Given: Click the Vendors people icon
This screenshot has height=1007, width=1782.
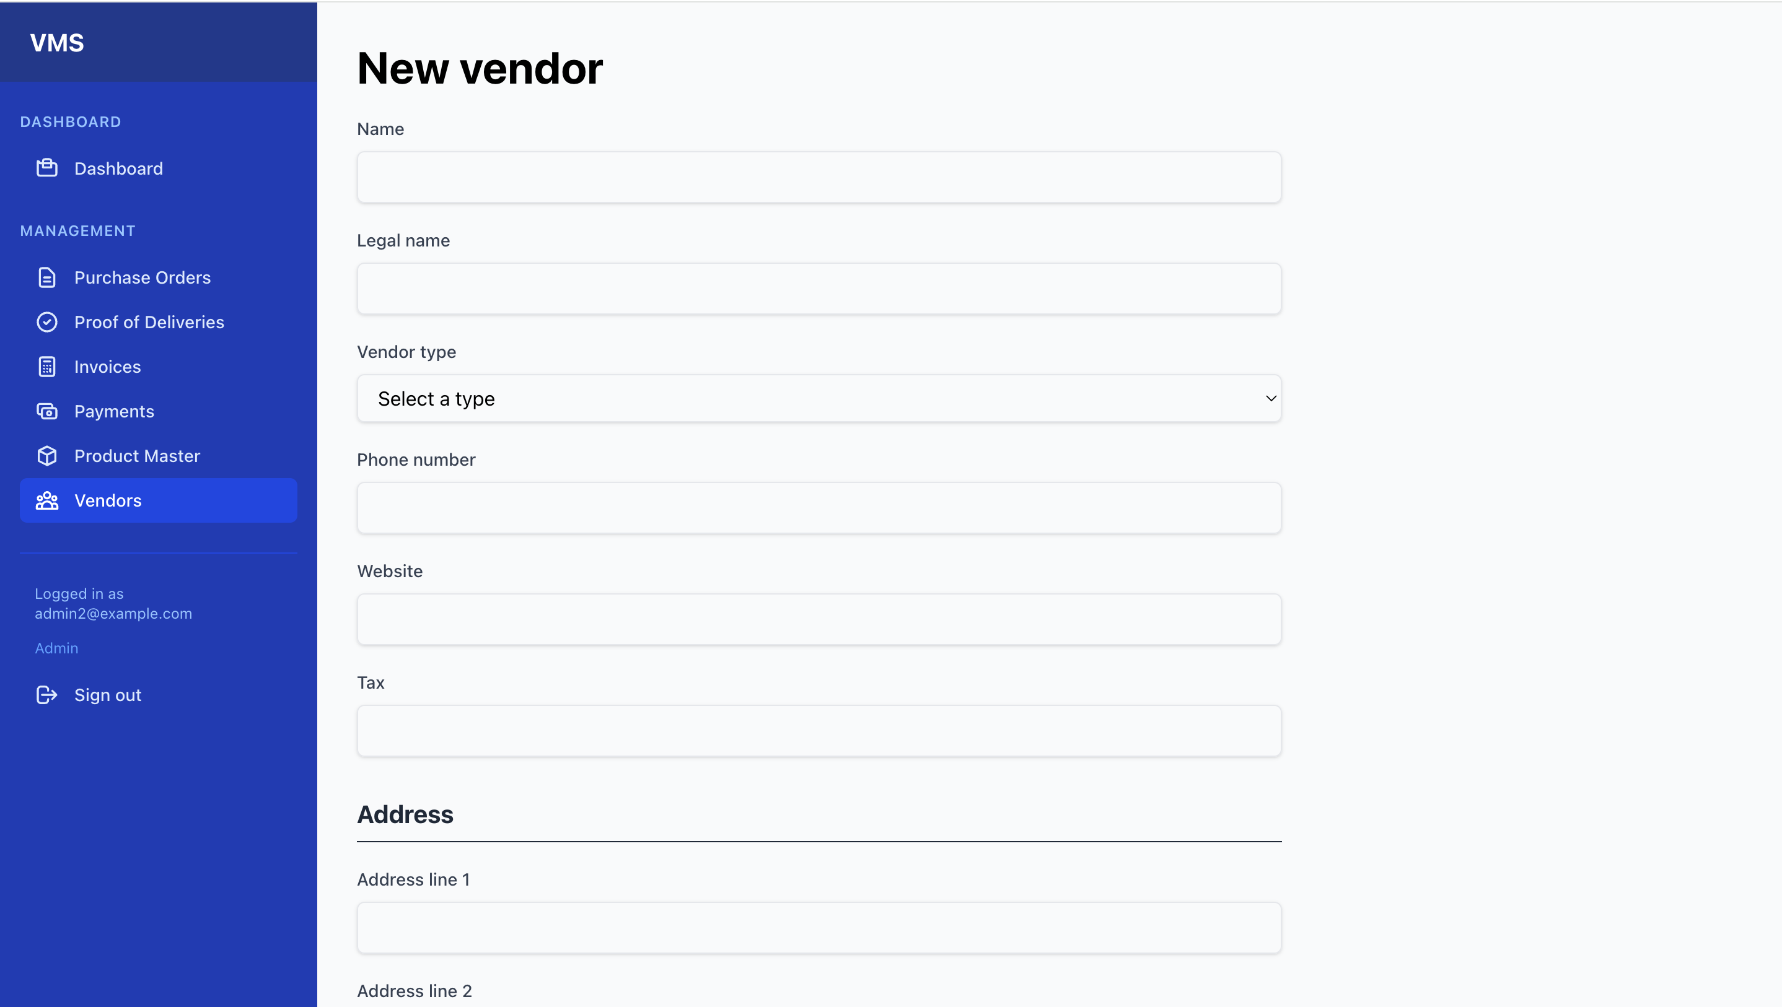Looking at the screenshot, I should [x=47, y=501].
